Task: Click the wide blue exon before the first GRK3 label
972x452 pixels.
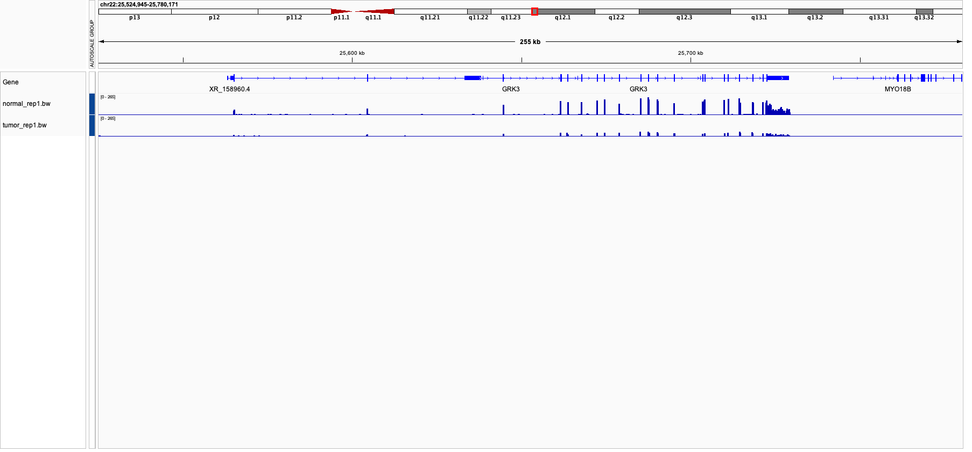Action: pos(473,78)
